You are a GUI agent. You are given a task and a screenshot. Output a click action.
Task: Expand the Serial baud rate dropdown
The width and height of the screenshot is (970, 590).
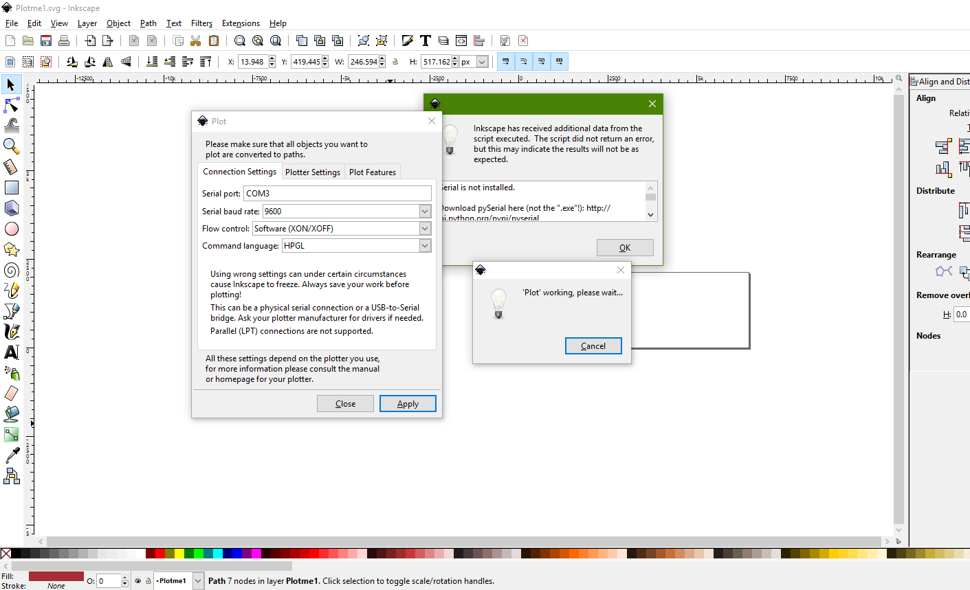pos(425,212)
